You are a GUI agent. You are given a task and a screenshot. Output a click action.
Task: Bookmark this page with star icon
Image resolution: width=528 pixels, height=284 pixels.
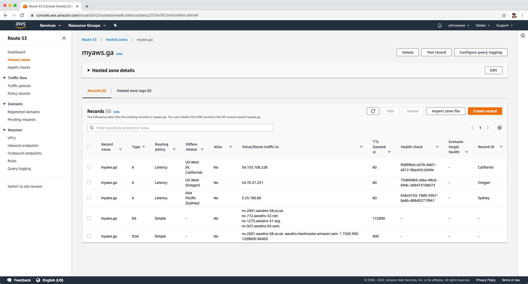tap(504, 15)
